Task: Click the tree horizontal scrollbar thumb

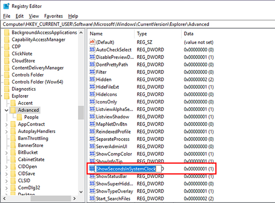Action: tap(51, 198)
